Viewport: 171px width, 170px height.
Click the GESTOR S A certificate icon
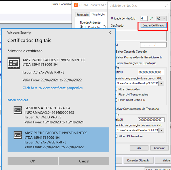18,110
